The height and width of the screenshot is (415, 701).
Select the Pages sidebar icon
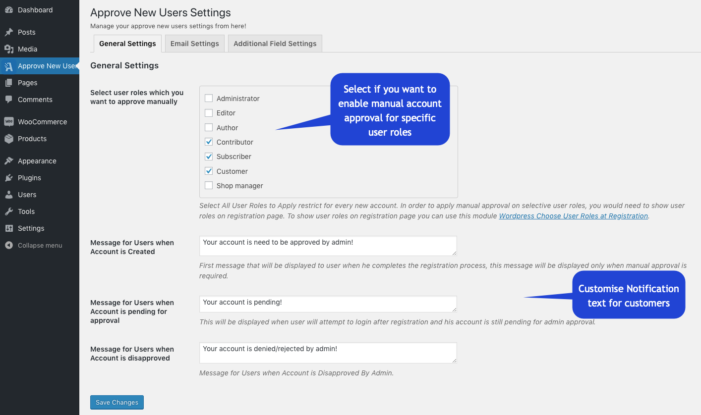(x=10, y=82)
